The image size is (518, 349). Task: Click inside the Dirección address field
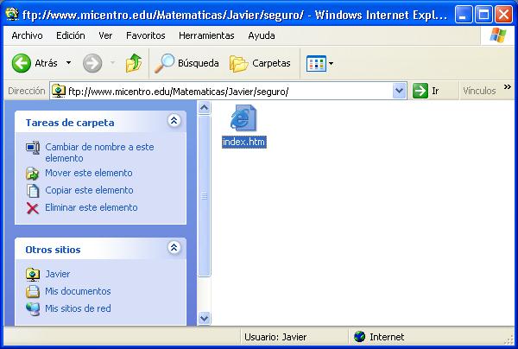(224, 91)
